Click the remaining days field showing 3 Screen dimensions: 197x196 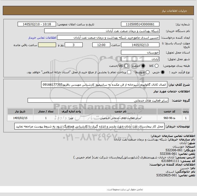[x=74, y=45]
